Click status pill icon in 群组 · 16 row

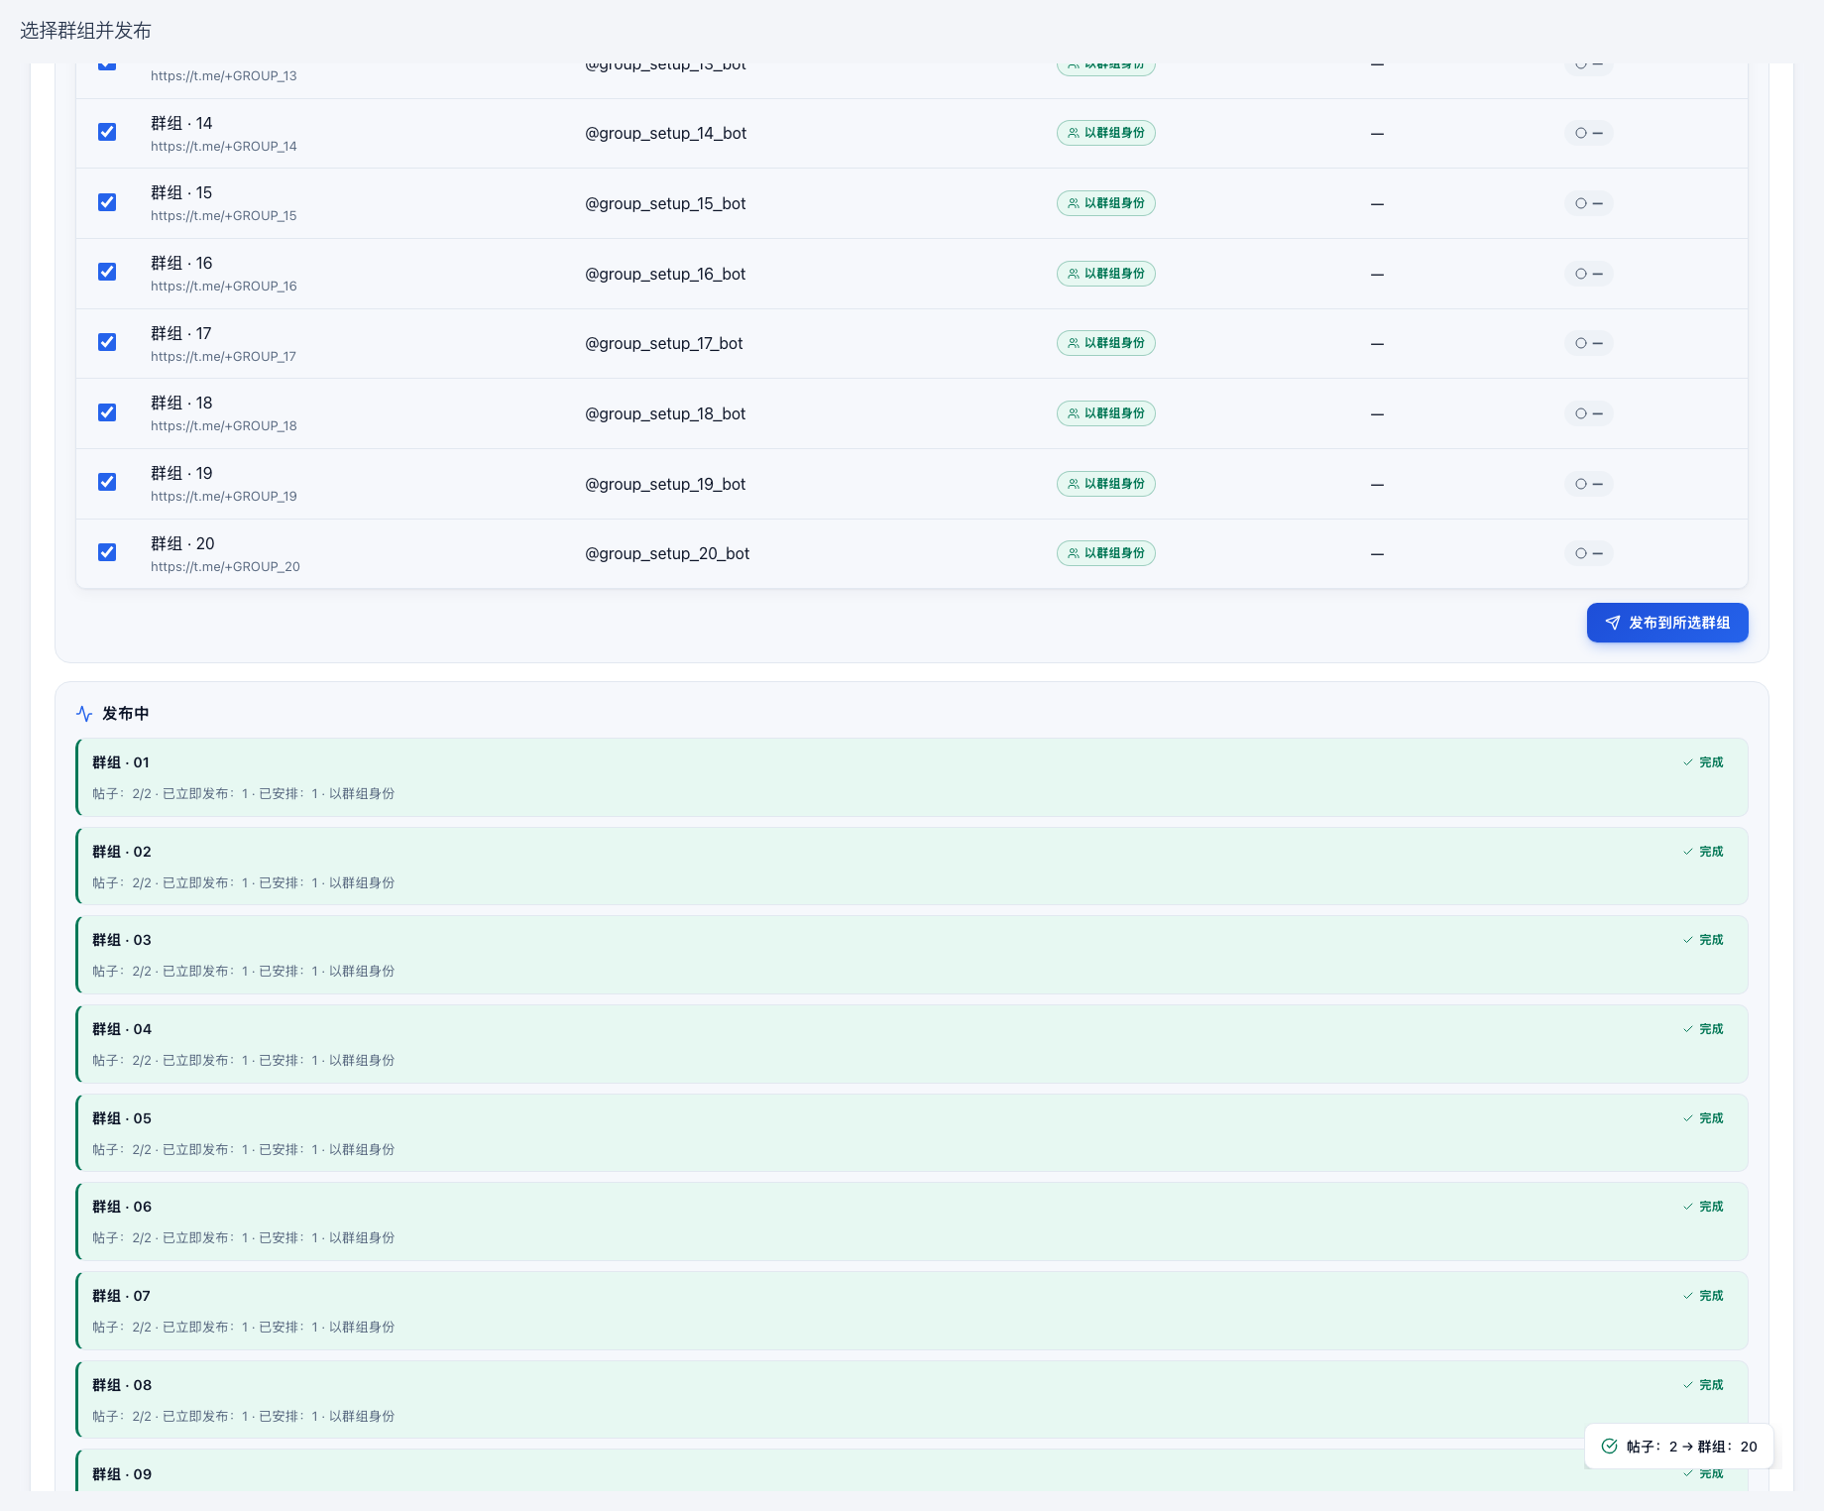[1581, 274]
